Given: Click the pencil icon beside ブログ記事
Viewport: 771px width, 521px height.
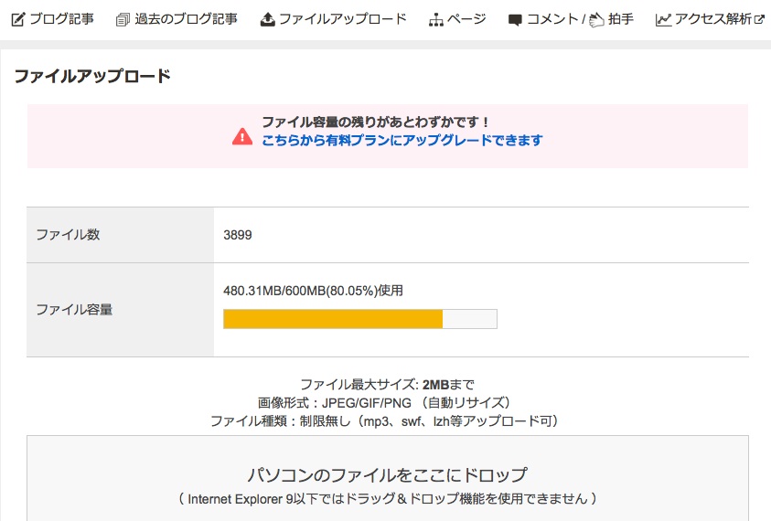Looking at the screenshot, I should (17, 19).
